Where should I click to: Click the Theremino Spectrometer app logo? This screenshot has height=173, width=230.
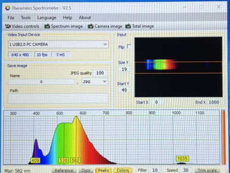click(x=7, y=8)
